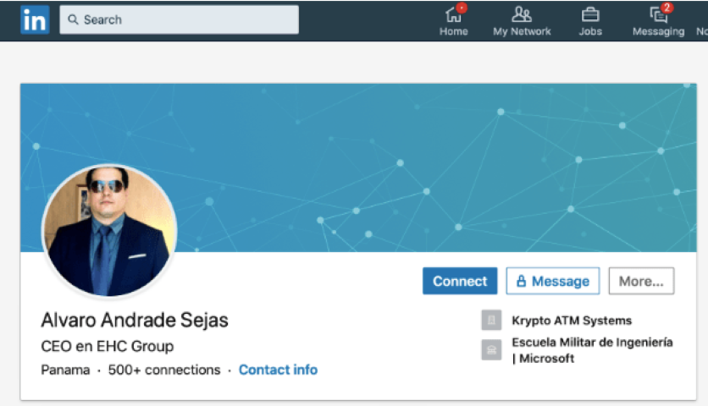The width and height of the screenshot is (708, 406).
Task: Open the Contact info link
Action: click(278, 370)
